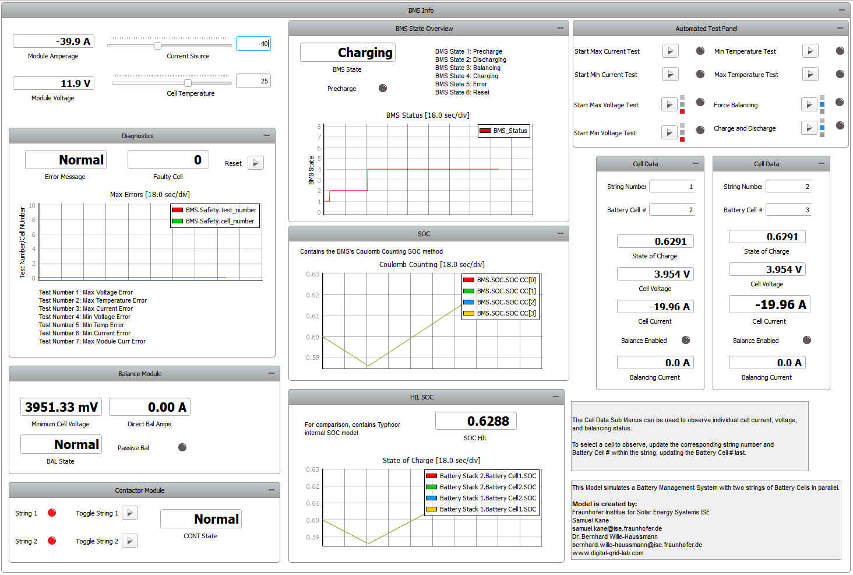
Task: Run the Start Min Current Test
Action: [670, 75]
